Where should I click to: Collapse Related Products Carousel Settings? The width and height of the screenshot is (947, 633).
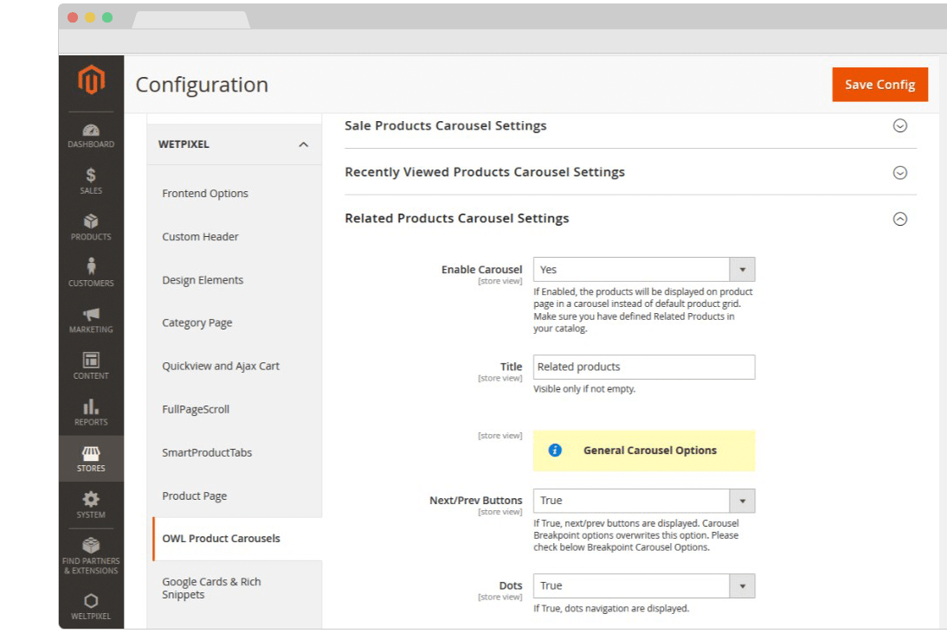(899, 220)
